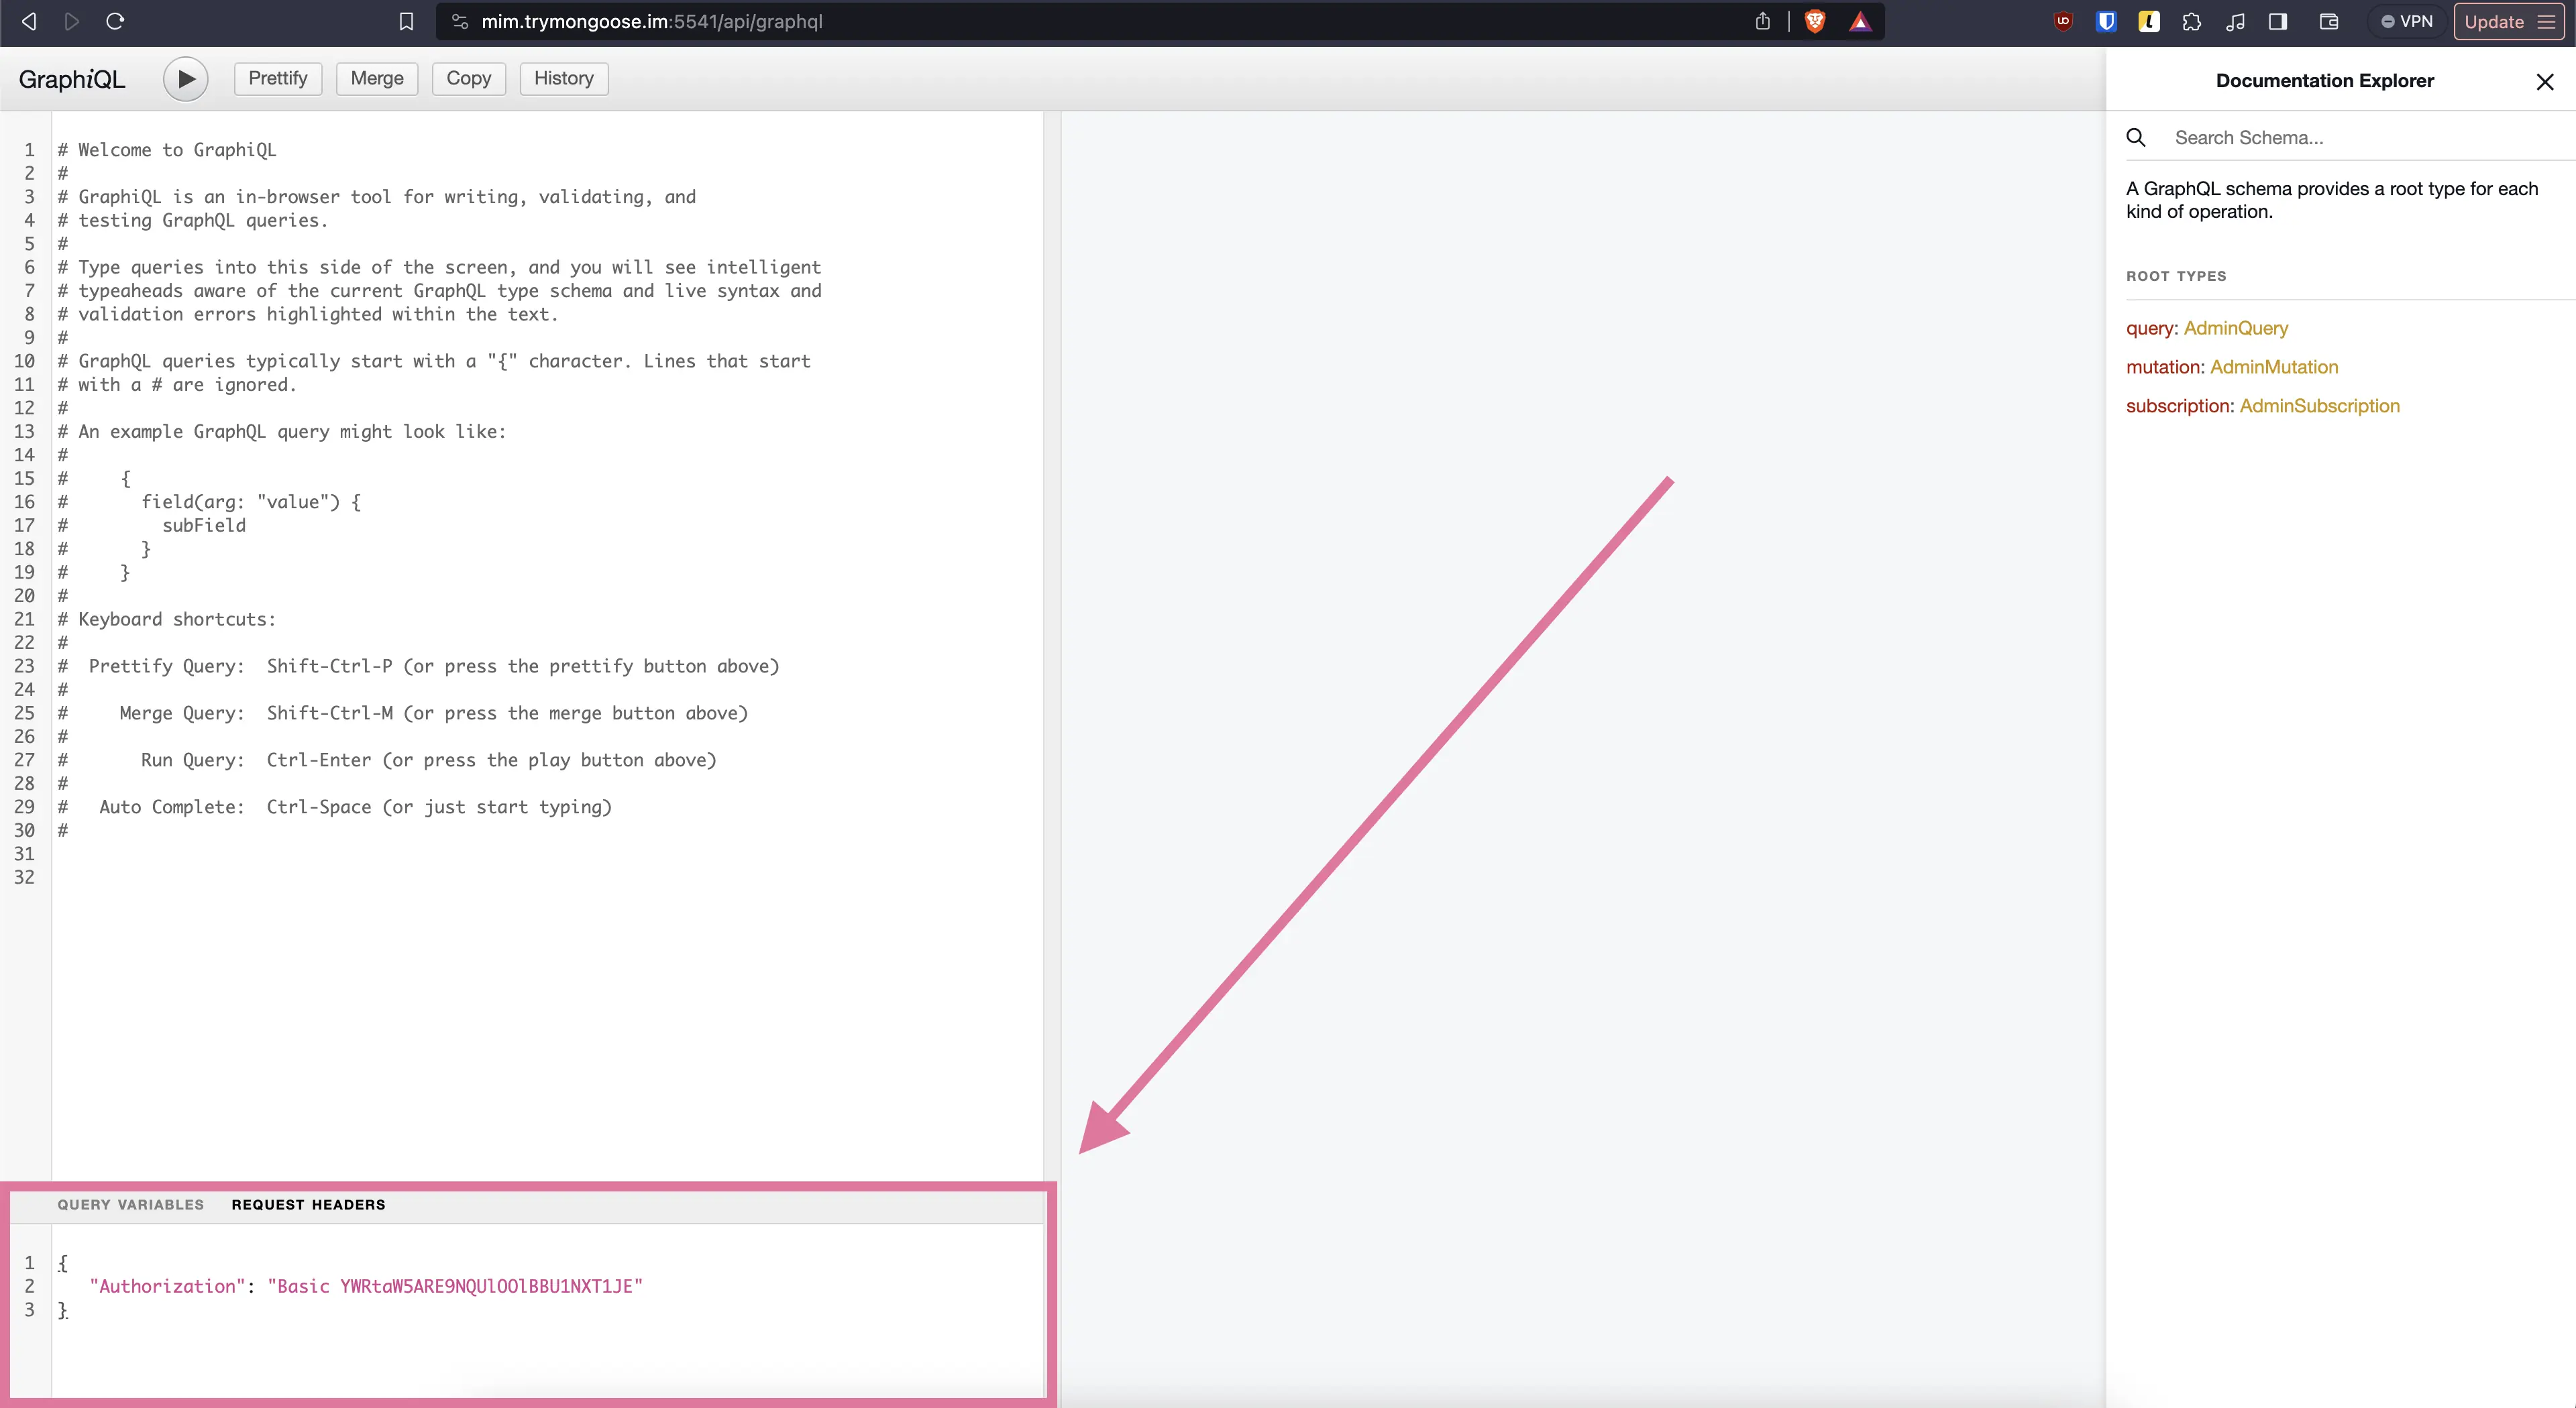
Task: Reload the page
Action: tap(115, 21)
